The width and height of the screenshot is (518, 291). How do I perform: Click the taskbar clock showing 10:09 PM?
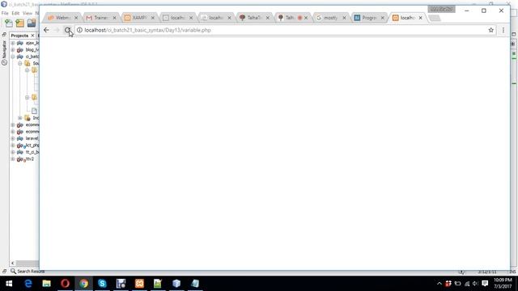503,284
